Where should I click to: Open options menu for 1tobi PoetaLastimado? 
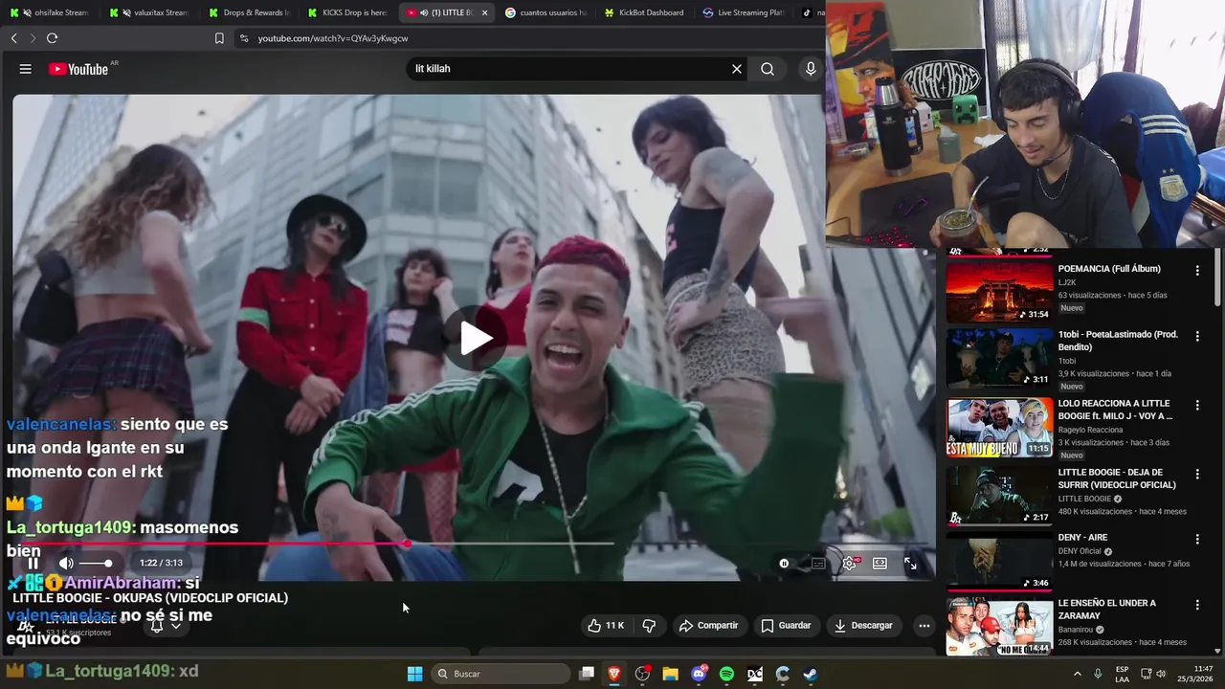(1196, 337)
